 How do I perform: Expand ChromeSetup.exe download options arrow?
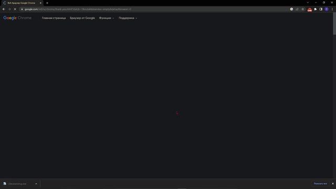coord(36,184)
